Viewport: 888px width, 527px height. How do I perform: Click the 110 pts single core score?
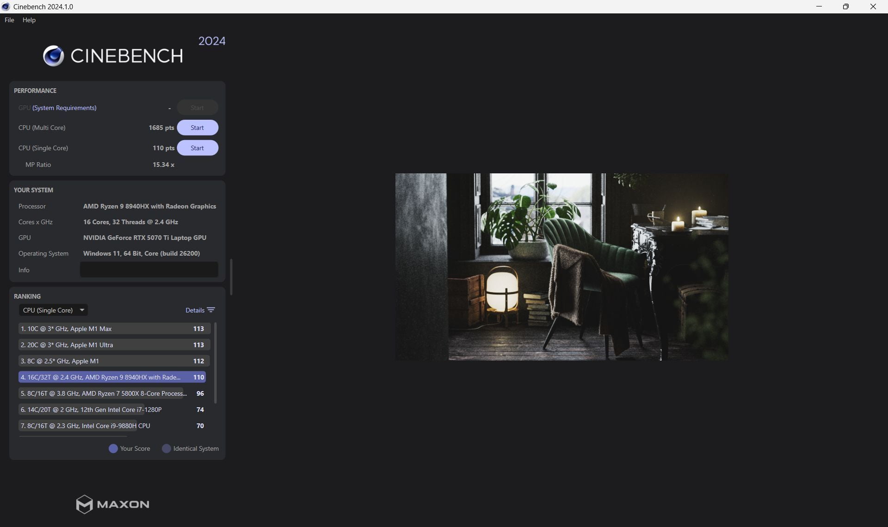click(163, 148)
